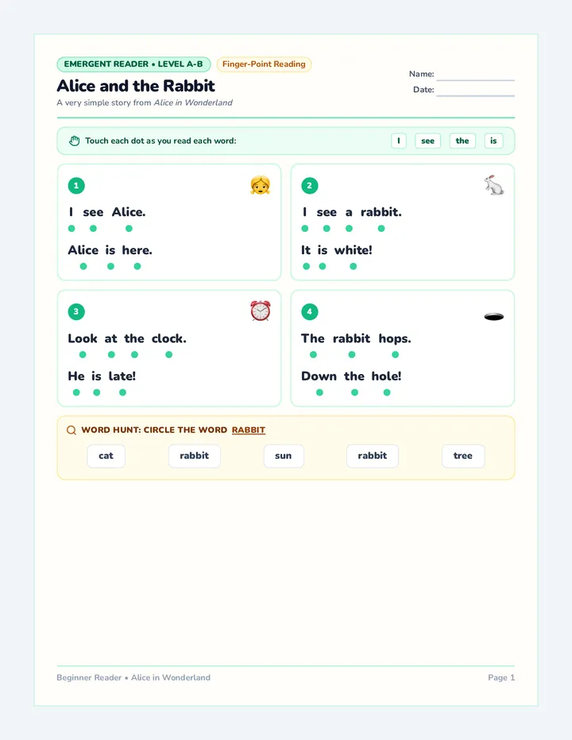The width and height of the screenshot is (572, 740).
Task: Click the hand icon beside Touch each dot
Action: 74,141
